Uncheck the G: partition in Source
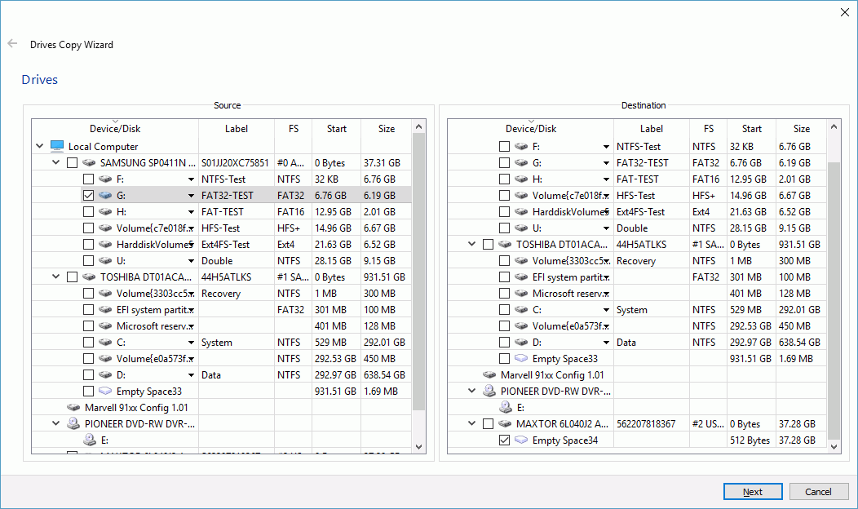Screen dimensions: 858x509 click(x=89, y=196)
